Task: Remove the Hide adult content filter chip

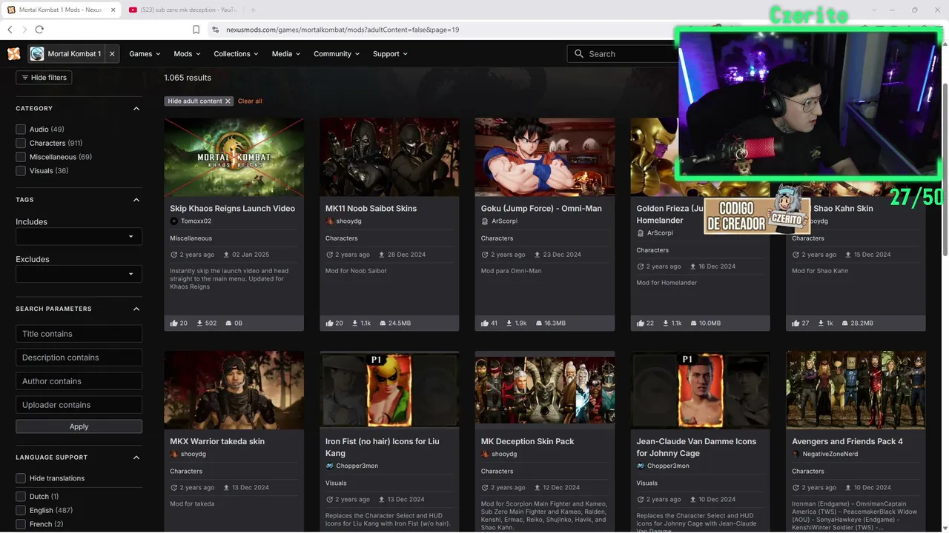Action: pos(228,101)
